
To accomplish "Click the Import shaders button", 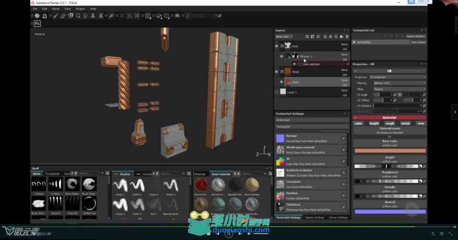I will pyautogui.click(x=416, y=36).
